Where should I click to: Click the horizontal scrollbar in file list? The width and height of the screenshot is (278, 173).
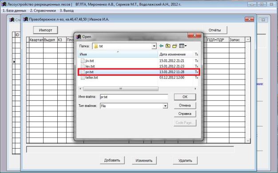click(x=120, y=89)
